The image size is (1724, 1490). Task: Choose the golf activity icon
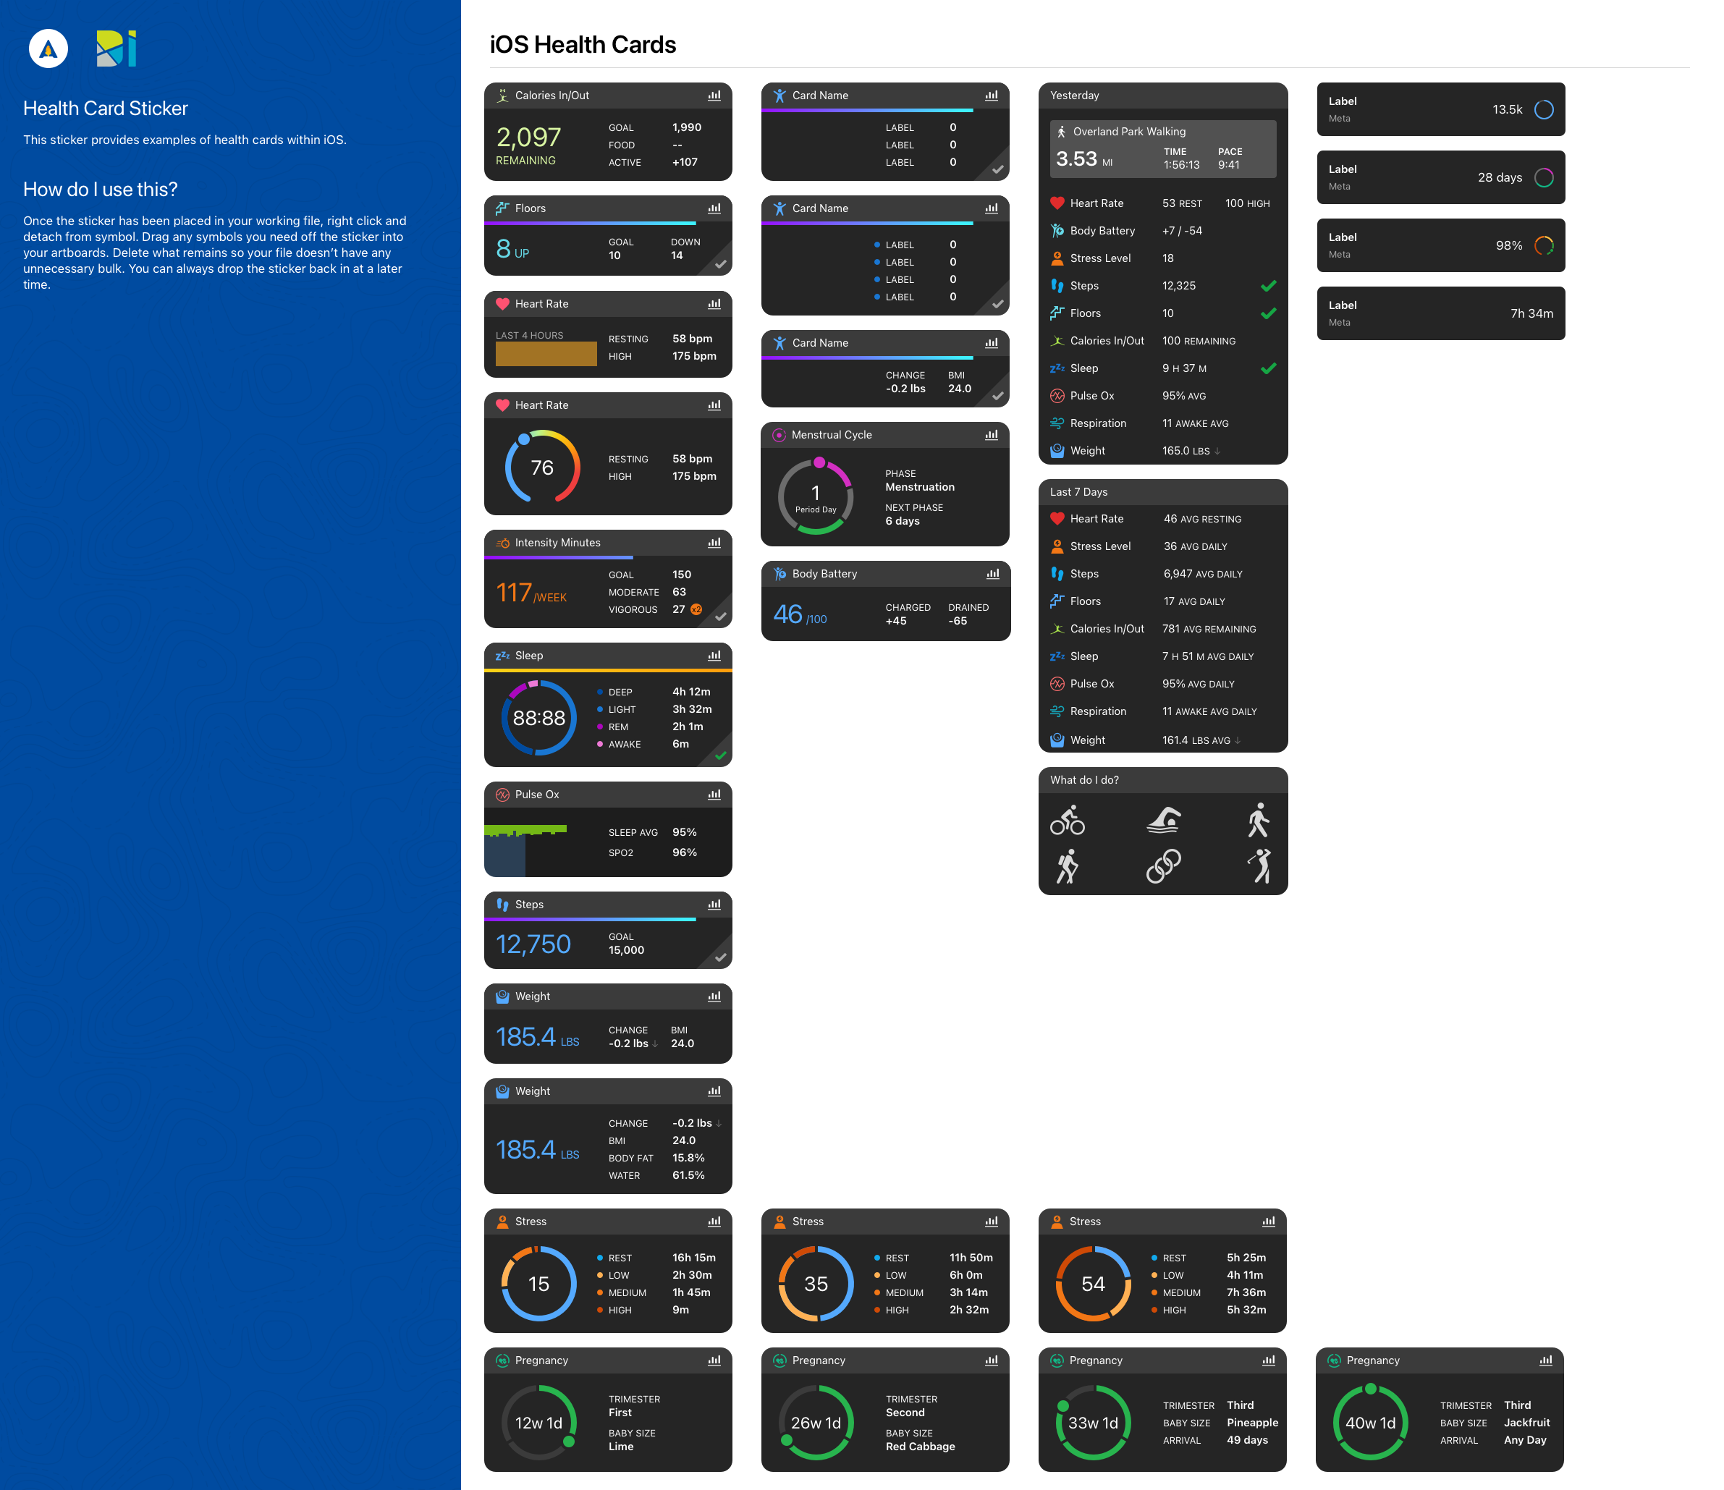pos(1259,866)
